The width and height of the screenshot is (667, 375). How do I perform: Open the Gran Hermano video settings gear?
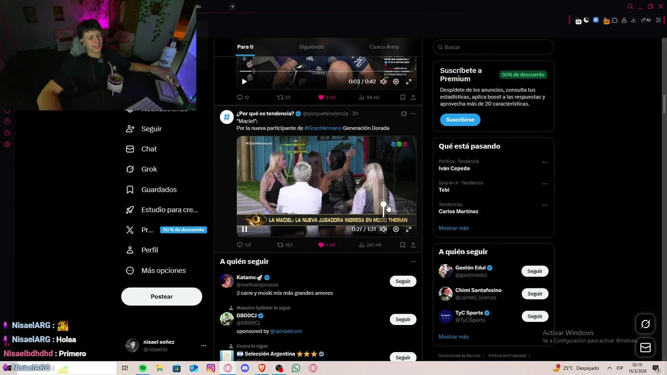click(x=396, y=229)
